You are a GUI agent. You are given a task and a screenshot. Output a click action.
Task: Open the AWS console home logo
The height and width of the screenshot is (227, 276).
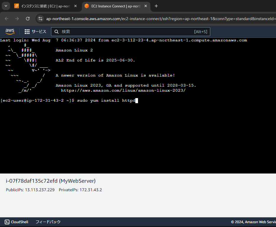point(10,32)
